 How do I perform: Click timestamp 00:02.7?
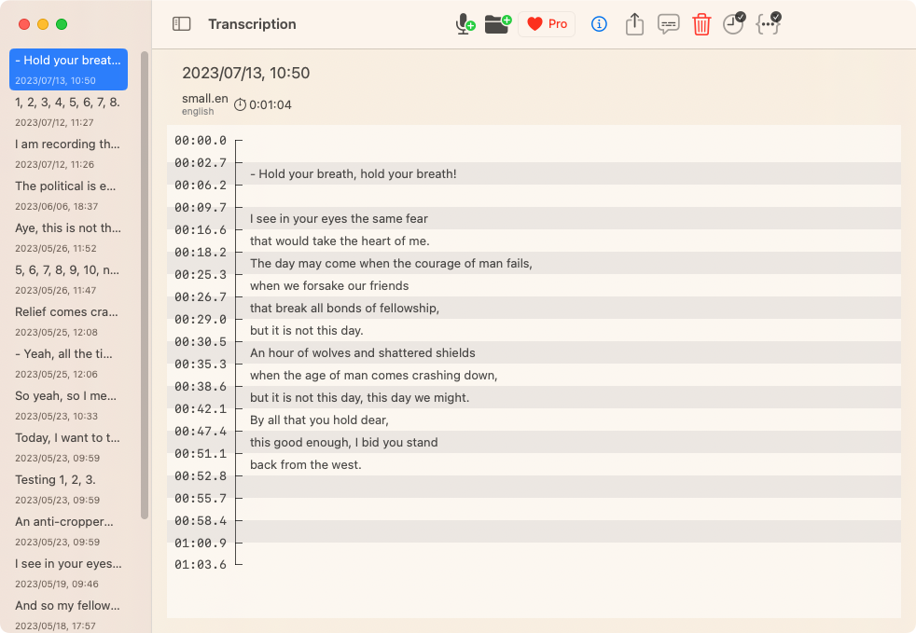(x=201, y=163)
